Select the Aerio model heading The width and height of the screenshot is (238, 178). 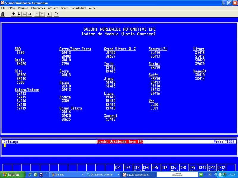(19, 60)
